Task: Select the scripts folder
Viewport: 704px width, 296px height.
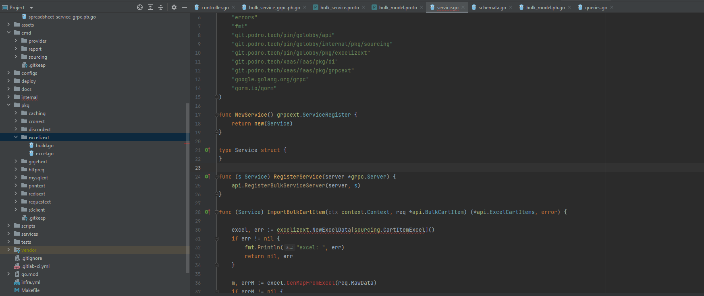Action: [x=28, y=226]
